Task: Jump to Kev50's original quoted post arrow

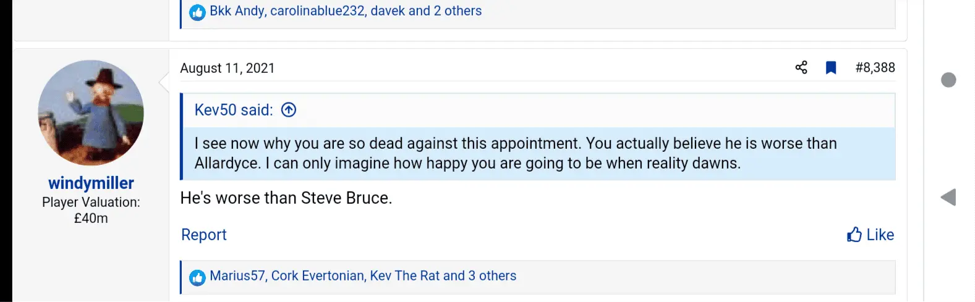Action: [x=289, y=110]
